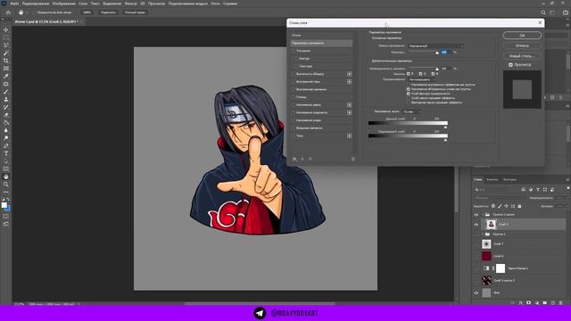Click the Новый стиль... button
Viewport: 571px width, 321px height.
coord(522,56)
